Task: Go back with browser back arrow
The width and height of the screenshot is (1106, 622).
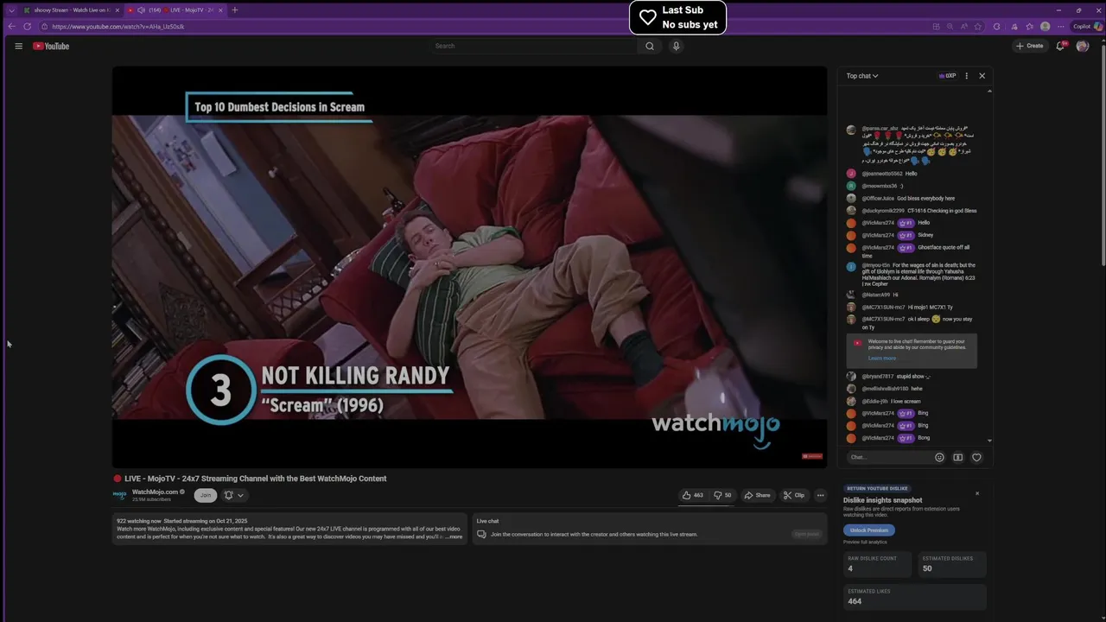Action: pos(11,26)
